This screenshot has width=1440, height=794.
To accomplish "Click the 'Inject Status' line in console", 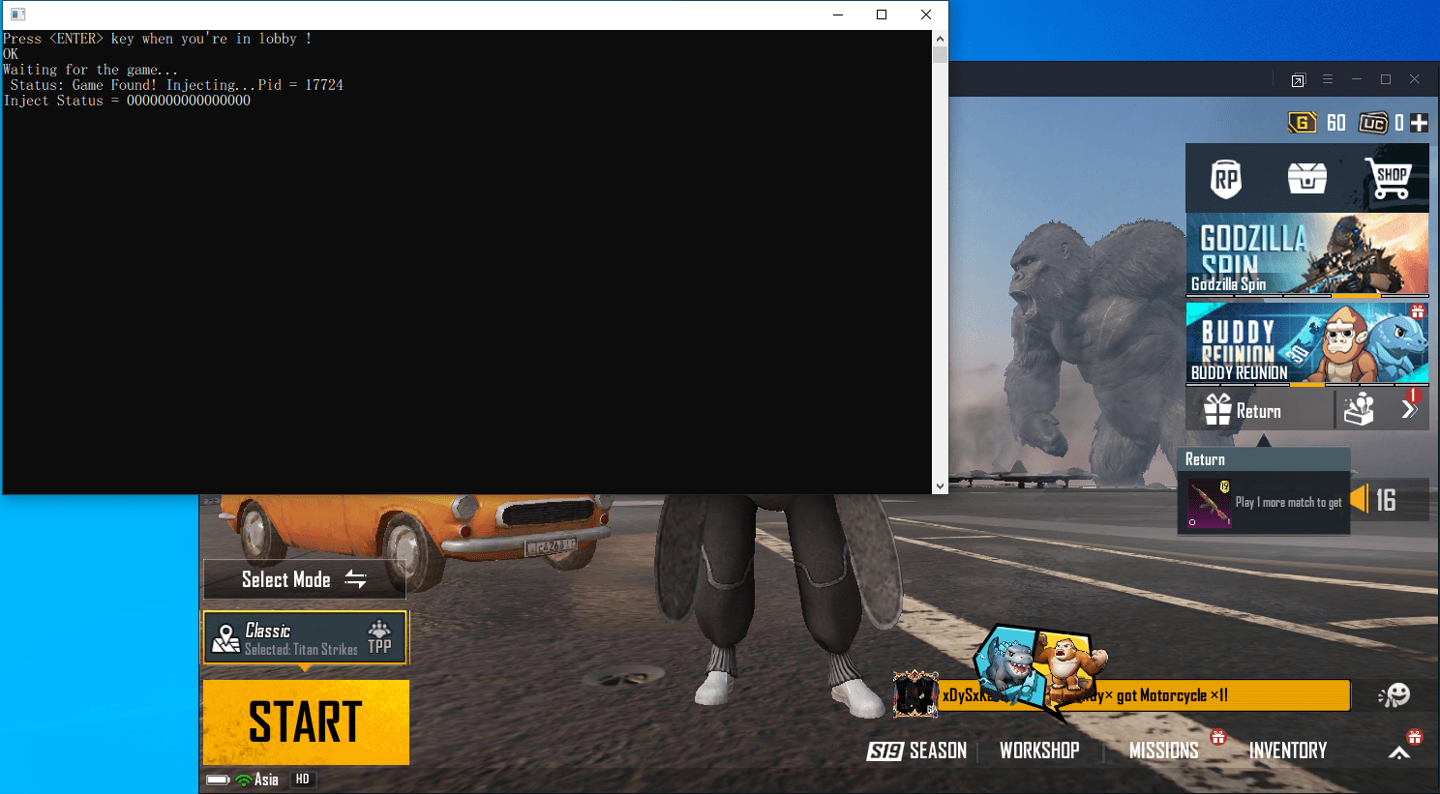I will point(127,101).
